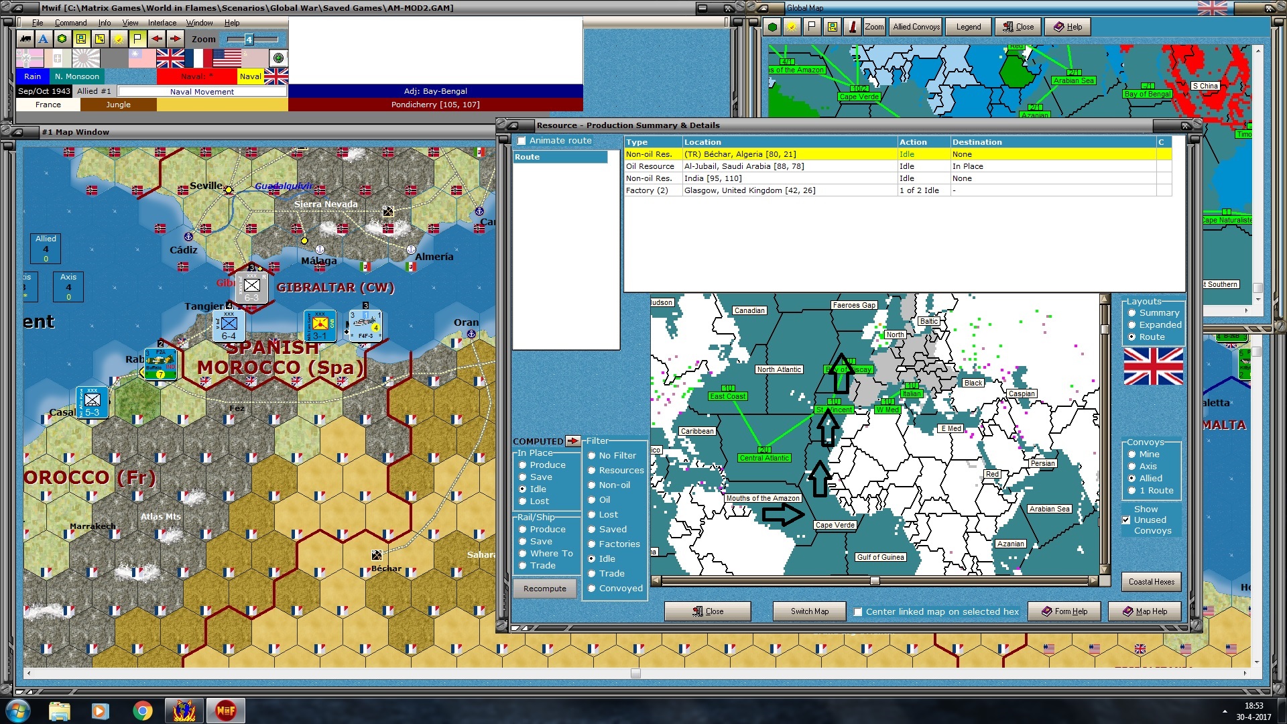Open the Command menu

pyautogui.click(x=70, y=23)
